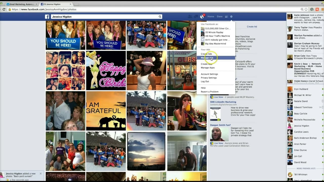Open the Daegan Smith Fan? ad title
Image resolution: width=324 pixels, height=182 pixels.
coord(220,125)
